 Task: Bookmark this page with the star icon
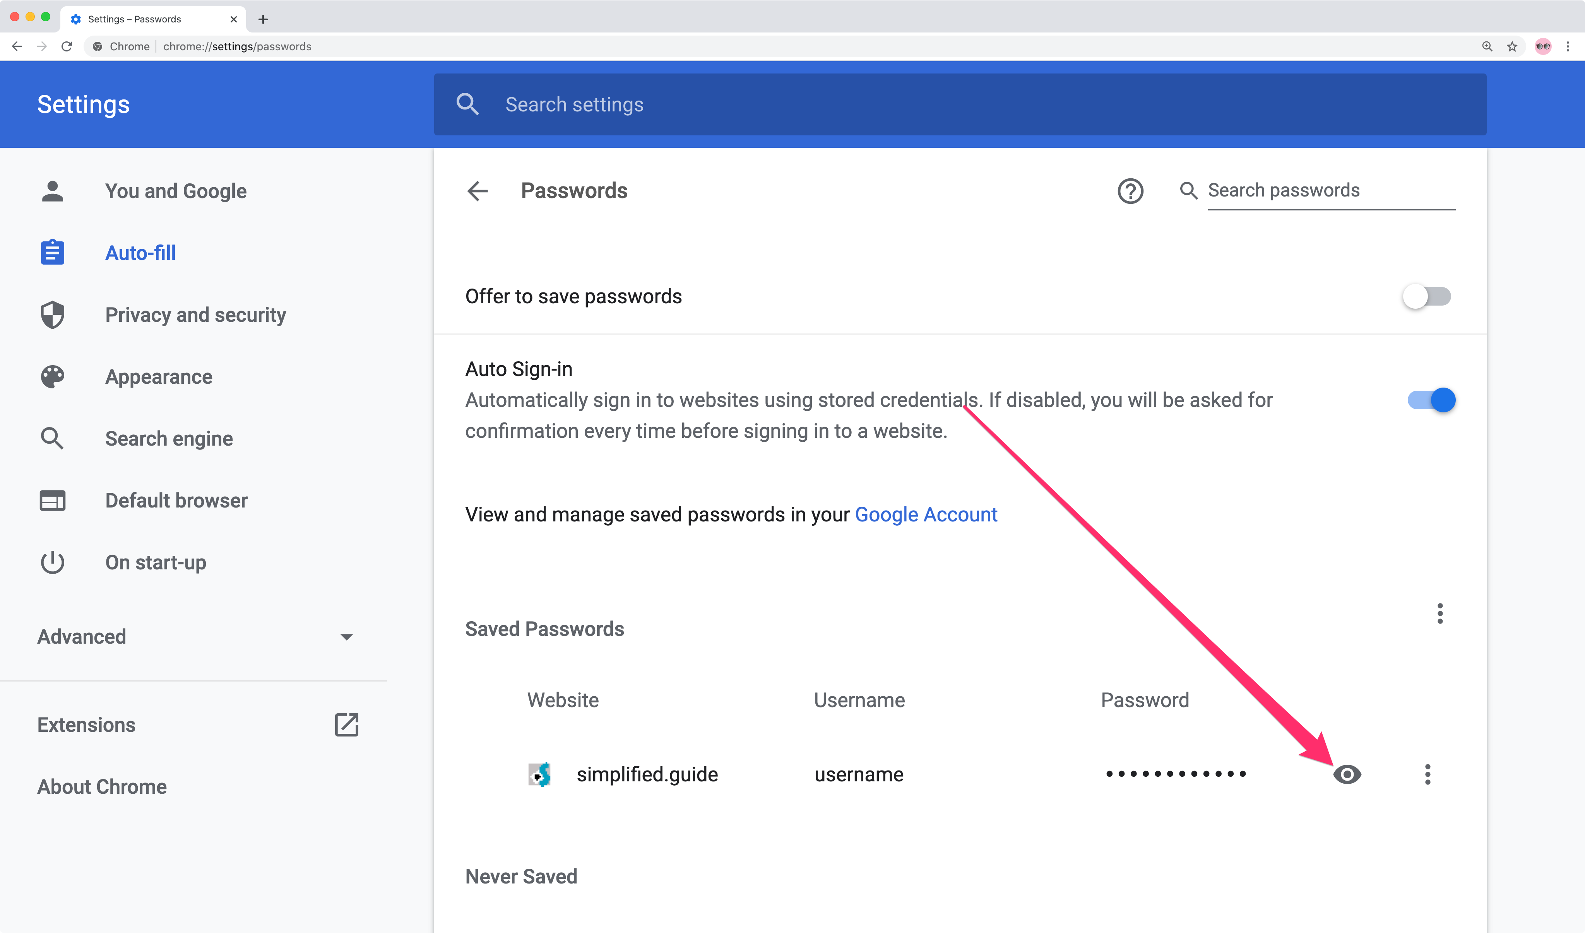pos(1512,46)
